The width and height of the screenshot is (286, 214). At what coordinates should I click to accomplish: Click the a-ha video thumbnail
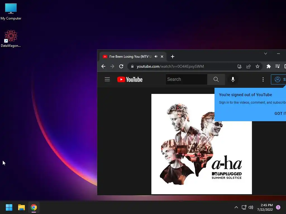click(202, 144)
